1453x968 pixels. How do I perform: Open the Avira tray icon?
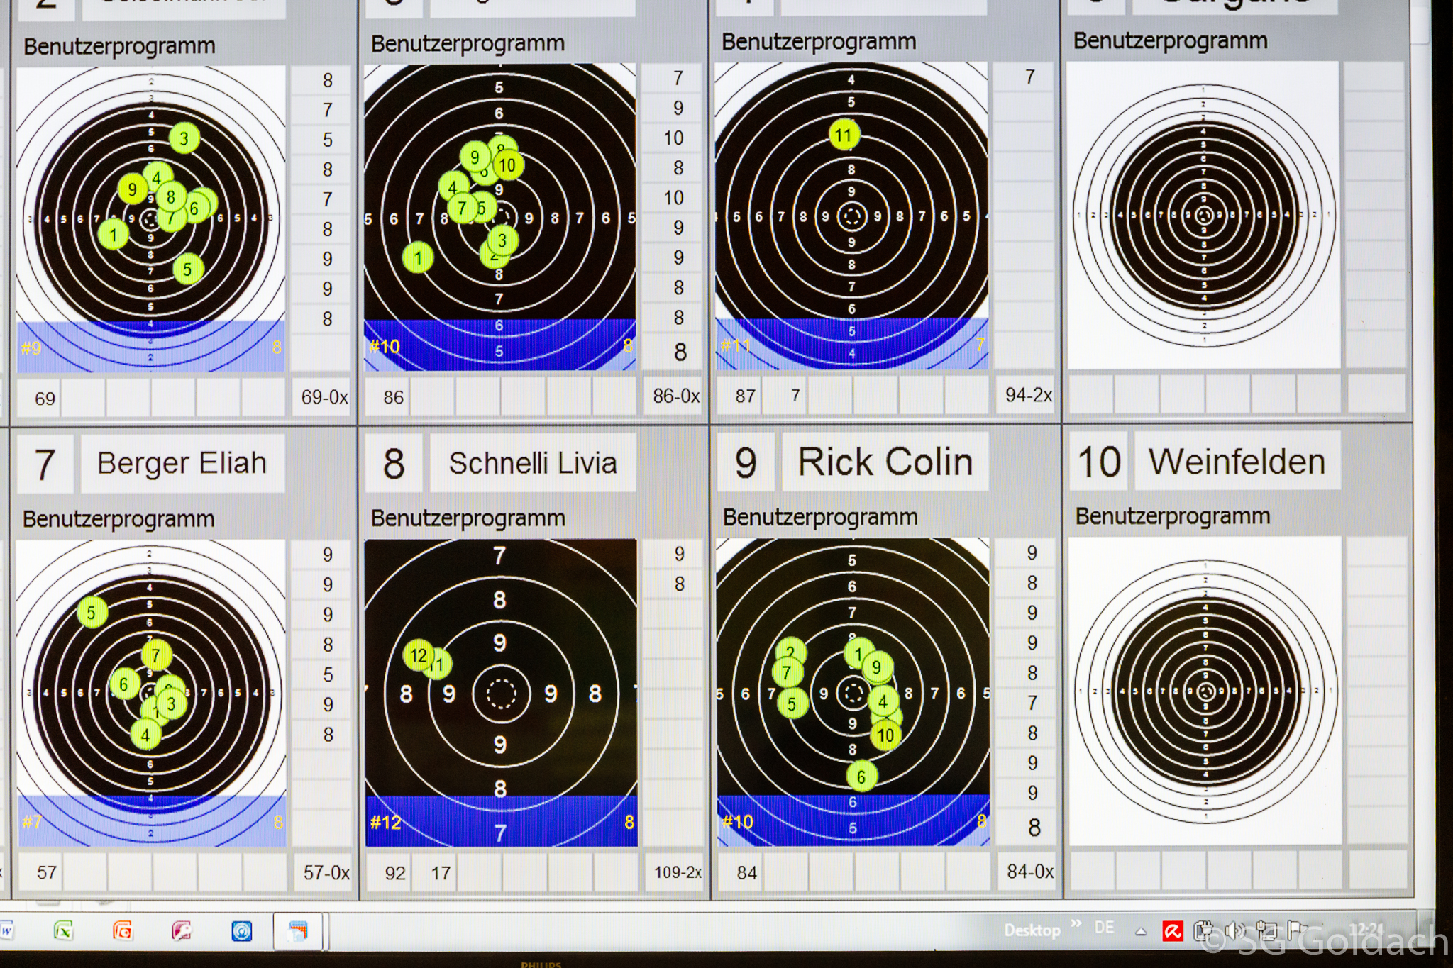click(x=1172, y=930)
